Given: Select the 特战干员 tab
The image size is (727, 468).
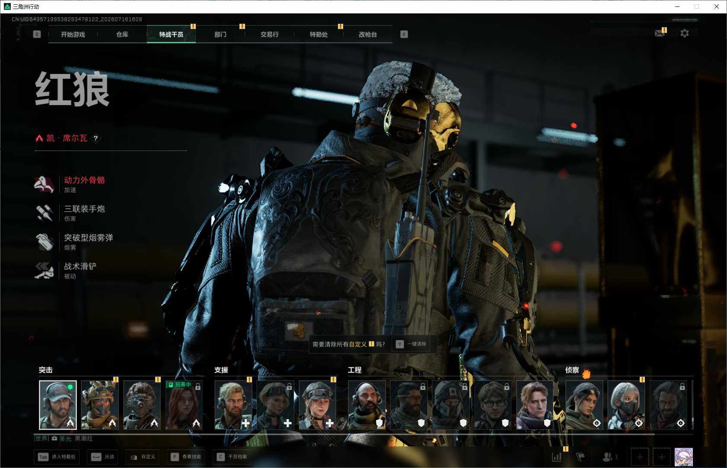Looking at the screenshot, I should 171,34.
